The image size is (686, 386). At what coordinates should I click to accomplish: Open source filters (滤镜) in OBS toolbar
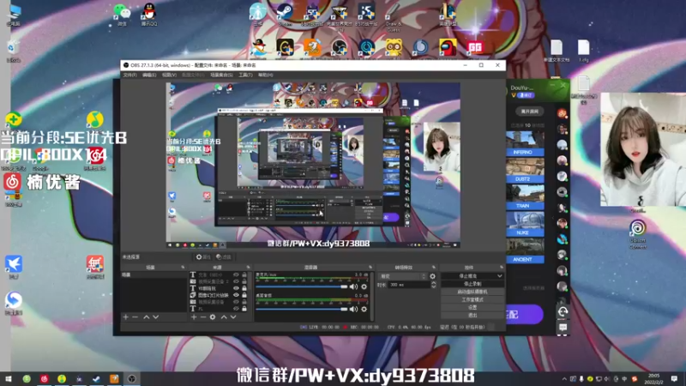pyautogui.click(x=224, y=256)
